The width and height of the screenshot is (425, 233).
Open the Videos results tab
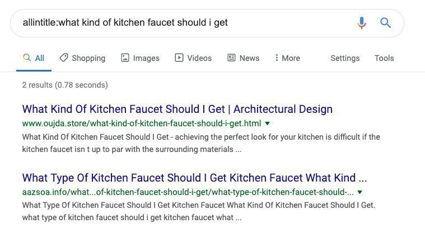point(193,58)
